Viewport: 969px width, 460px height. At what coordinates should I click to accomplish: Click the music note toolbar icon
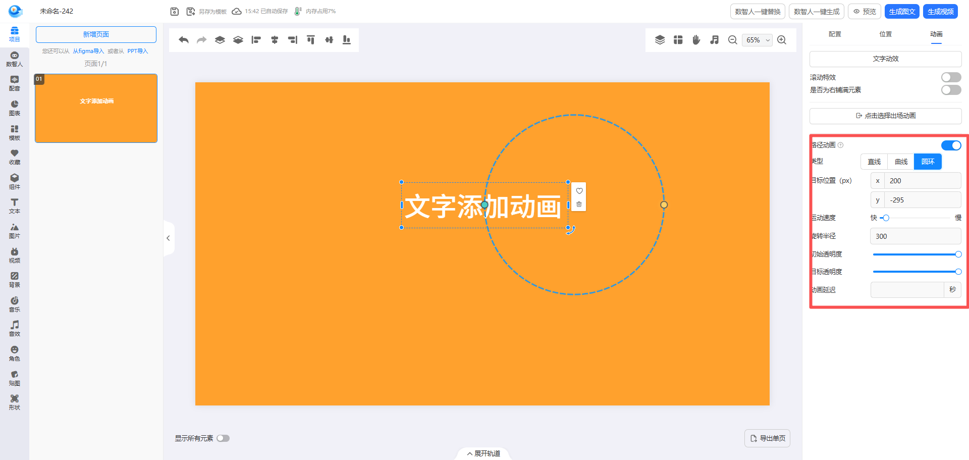click(x=714, y=40)
